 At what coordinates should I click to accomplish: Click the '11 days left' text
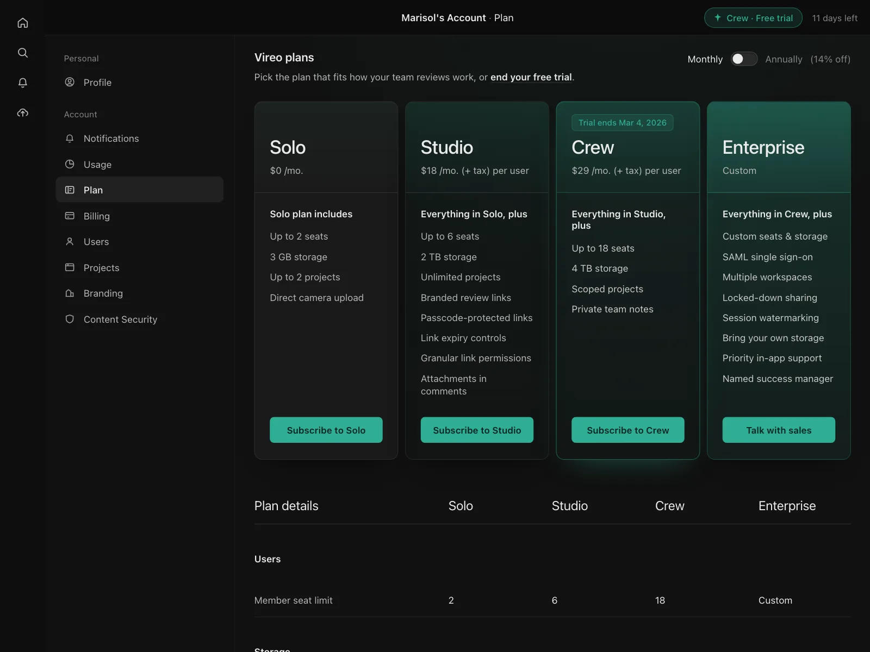(x=835, y=18)
